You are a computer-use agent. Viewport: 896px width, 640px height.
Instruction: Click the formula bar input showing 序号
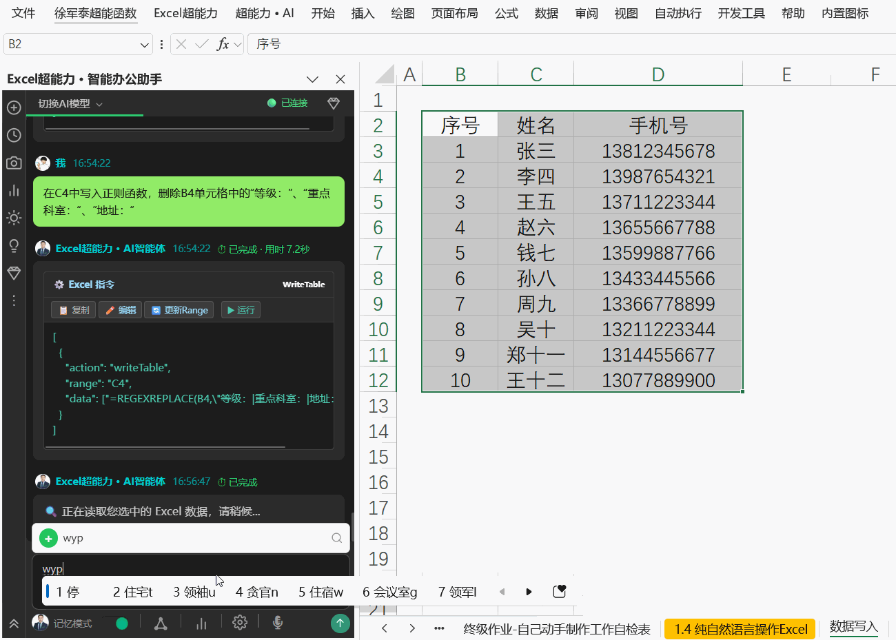571,44
